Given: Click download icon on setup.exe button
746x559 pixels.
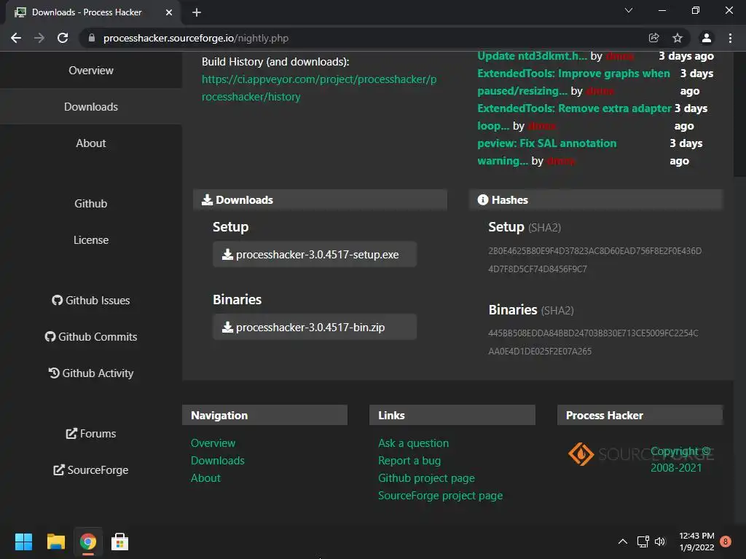Looking at the screenshot, I should 228,254.
